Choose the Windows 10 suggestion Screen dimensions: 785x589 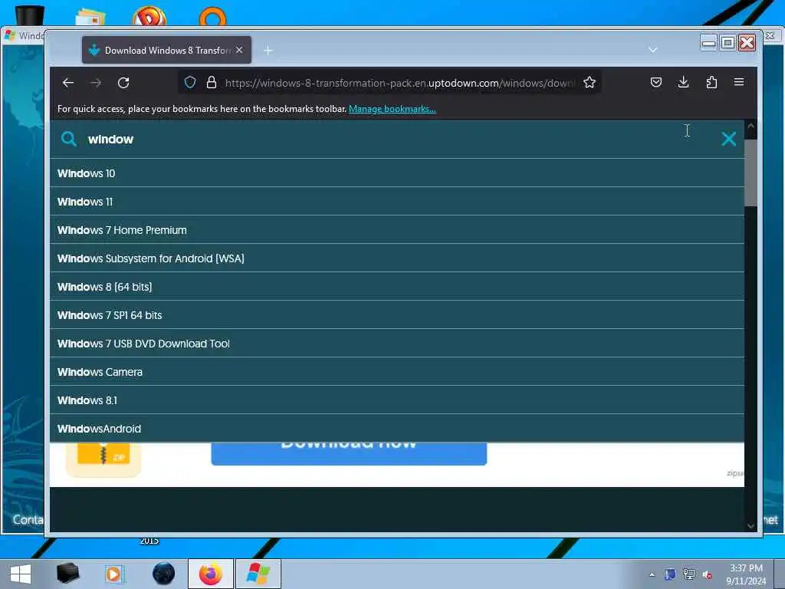click(397, 173)
